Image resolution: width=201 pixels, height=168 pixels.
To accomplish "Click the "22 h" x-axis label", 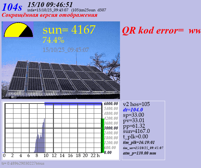I will (x=96, y=155).
